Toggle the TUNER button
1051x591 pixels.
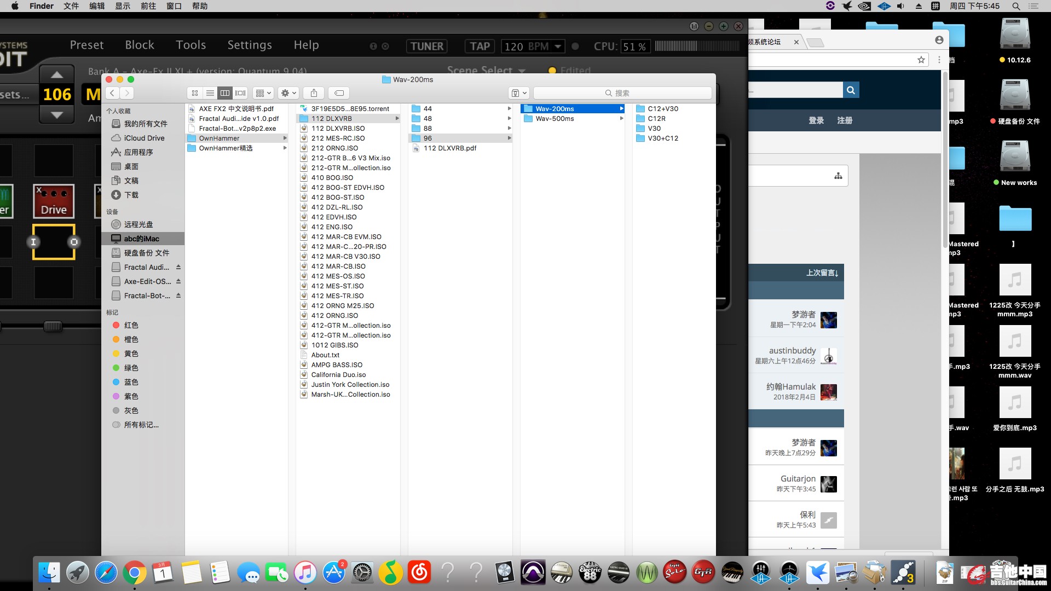pos(427,47)
